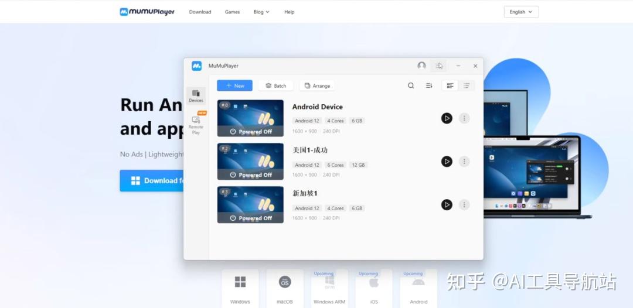Select the Android platform card

pyautogui.click(x=418, y=289)
